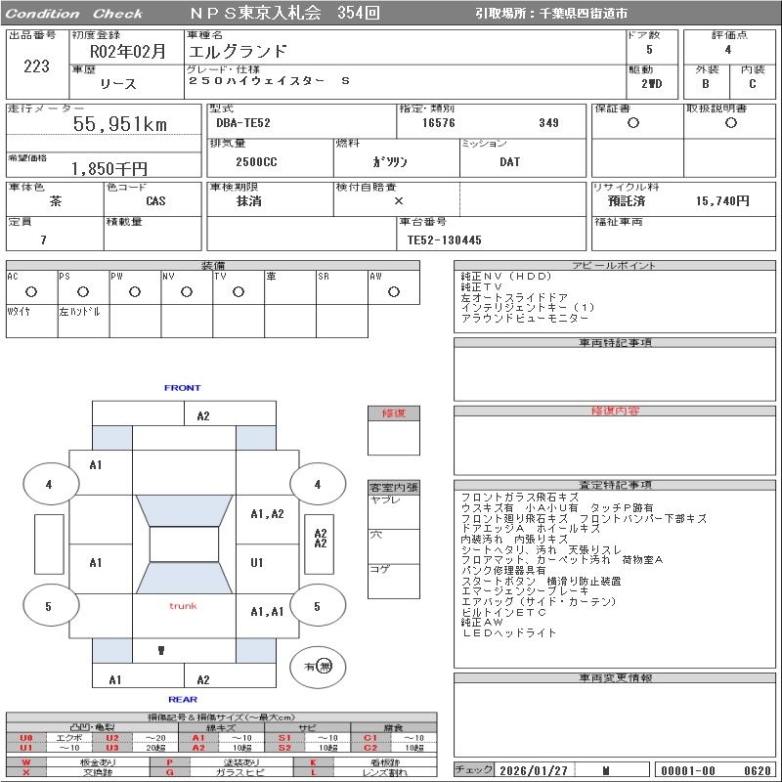Click the check date 2026/01/27 field

534,770
